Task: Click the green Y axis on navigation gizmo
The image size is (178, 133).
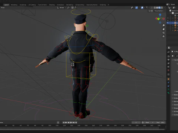Action: [x=158, y=19]
